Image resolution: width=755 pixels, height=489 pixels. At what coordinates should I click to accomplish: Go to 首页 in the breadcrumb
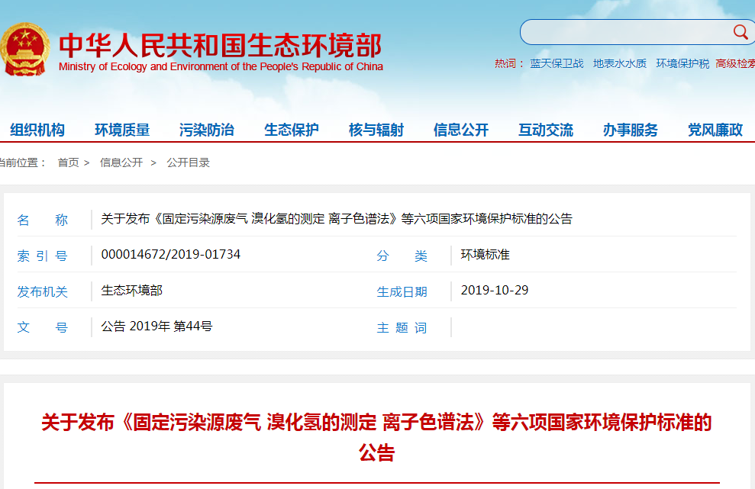pyautogui.click(x=69, y=162)
